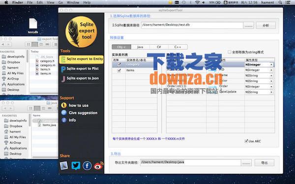Open the Edit menu

40,2
